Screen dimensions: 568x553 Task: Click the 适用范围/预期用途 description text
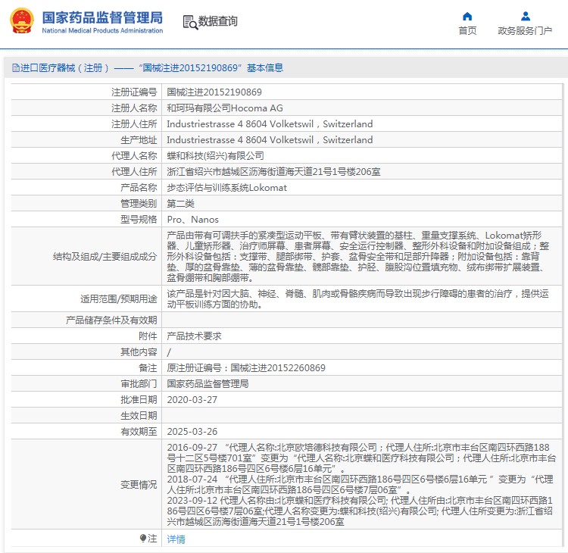pos(358,298)
